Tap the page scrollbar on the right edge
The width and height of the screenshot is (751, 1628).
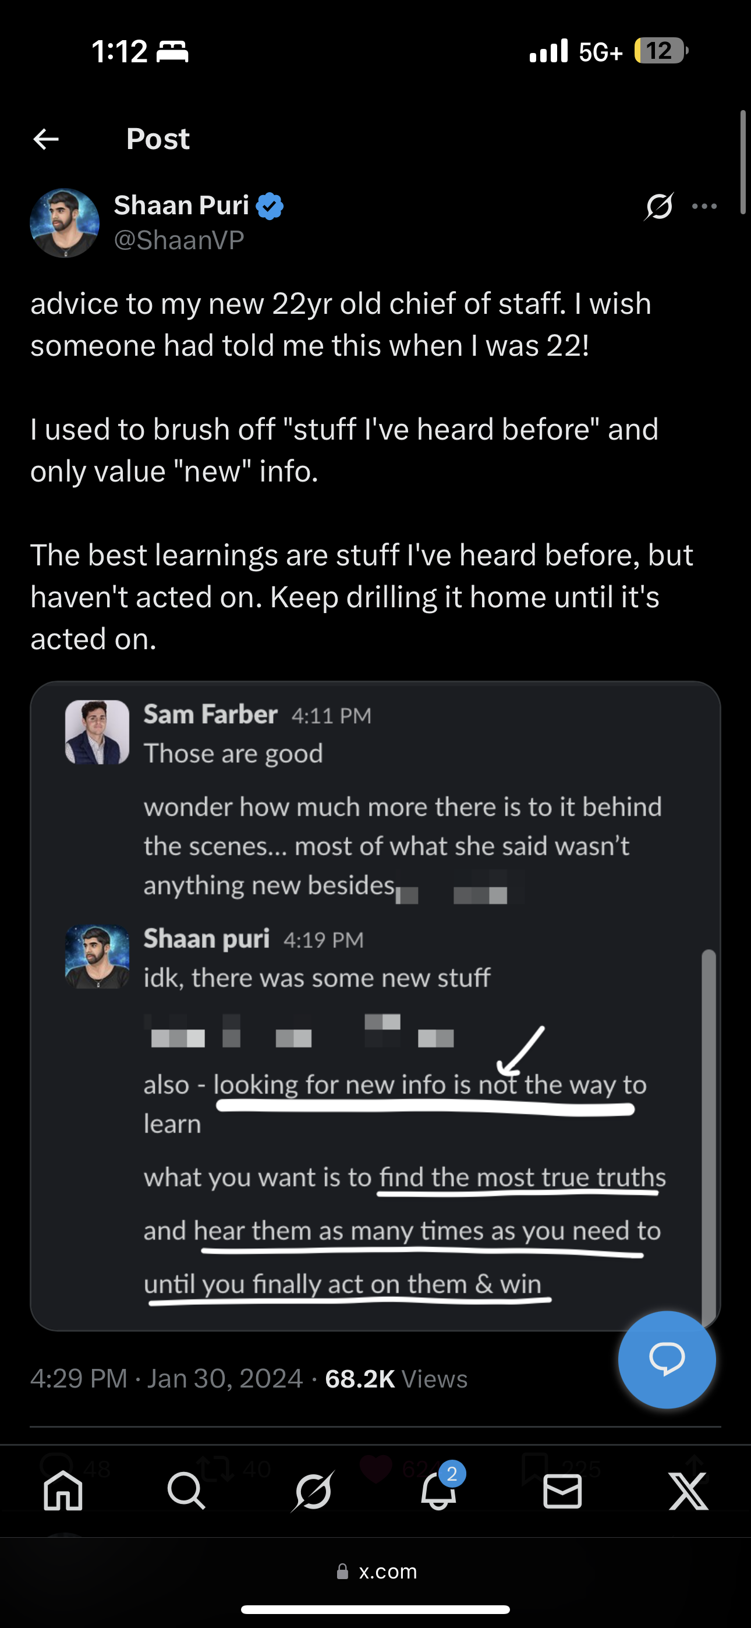pos(743,163)
